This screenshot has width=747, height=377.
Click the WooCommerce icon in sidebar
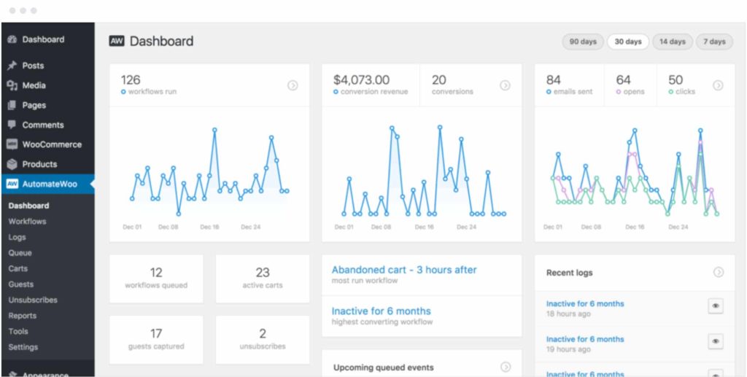tap(12, 144)
